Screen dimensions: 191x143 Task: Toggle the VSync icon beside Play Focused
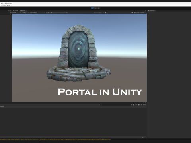[105, 12]
